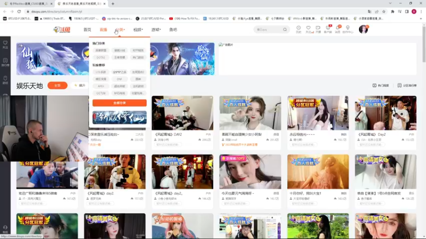The image size is (426, 239).
Task: Open the vip-btc-tw bookmark
Action: 117,19
